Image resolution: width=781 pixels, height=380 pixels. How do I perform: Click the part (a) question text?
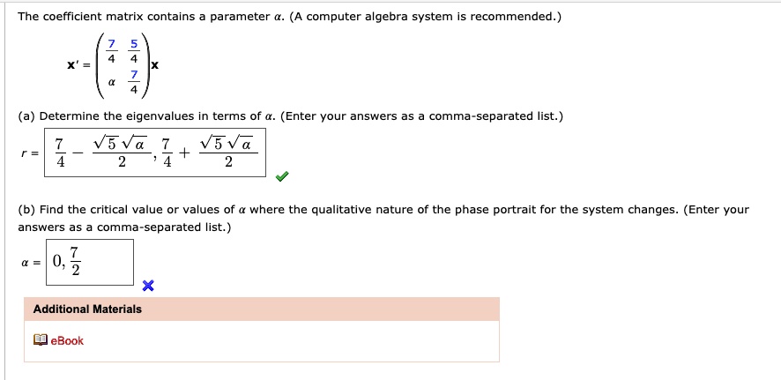click(x=290, y=116)
